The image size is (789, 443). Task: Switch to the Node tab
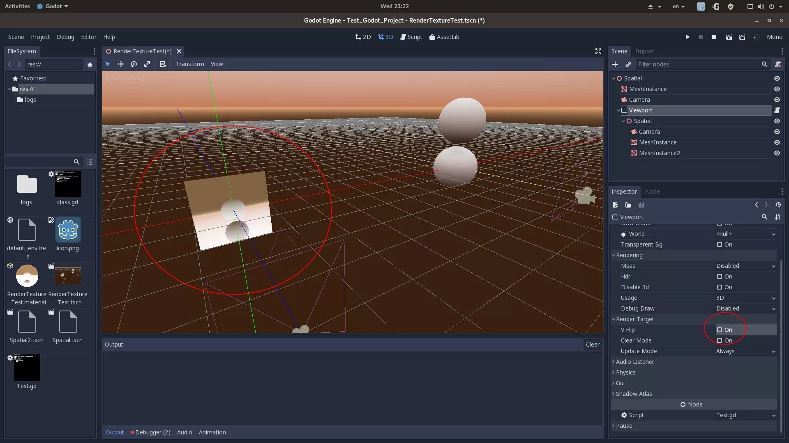(652, 192)
